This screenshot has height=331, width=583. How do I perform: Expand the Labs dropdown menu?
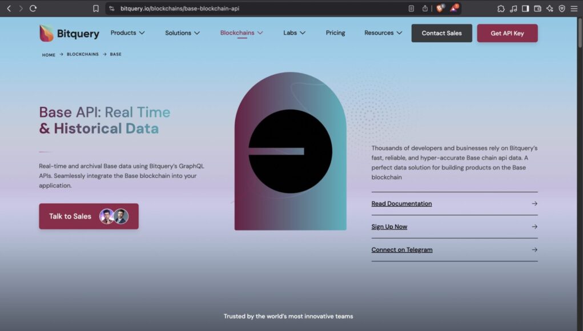coord(294,33)
